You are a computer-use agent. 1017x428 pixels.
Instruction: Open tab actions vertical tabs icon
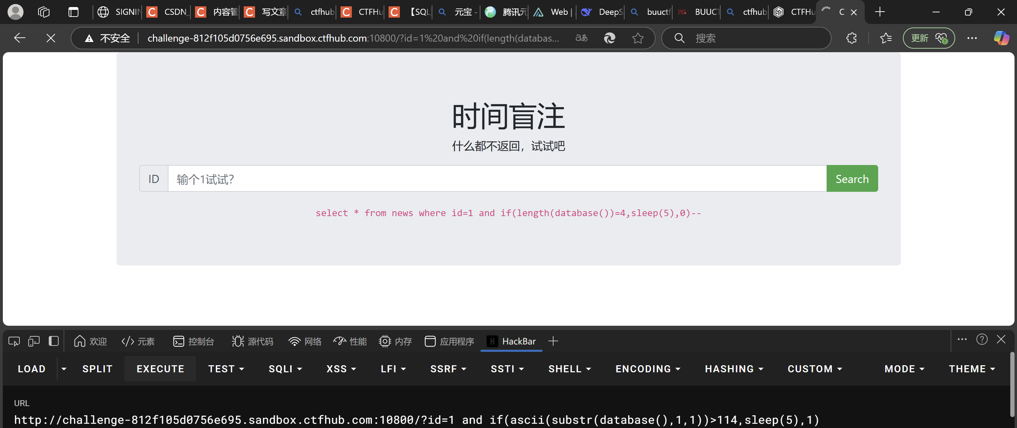[73, 12]
